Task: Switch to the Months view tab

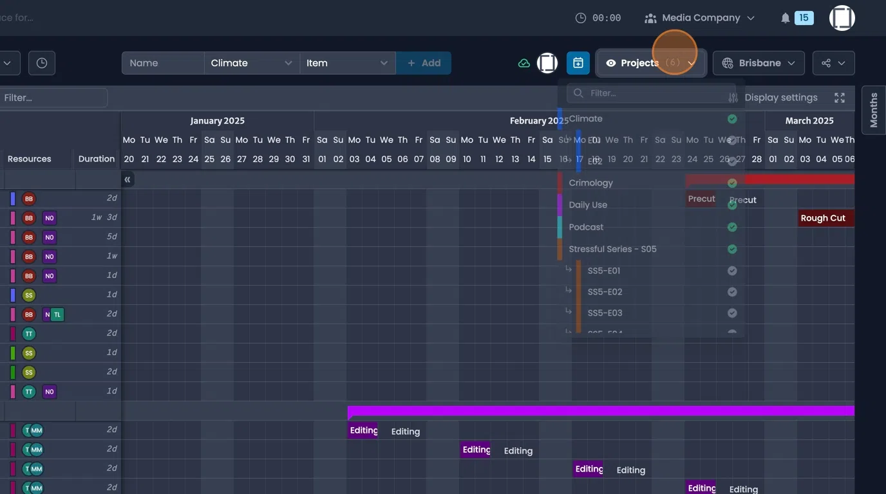Action: [873, 109]
